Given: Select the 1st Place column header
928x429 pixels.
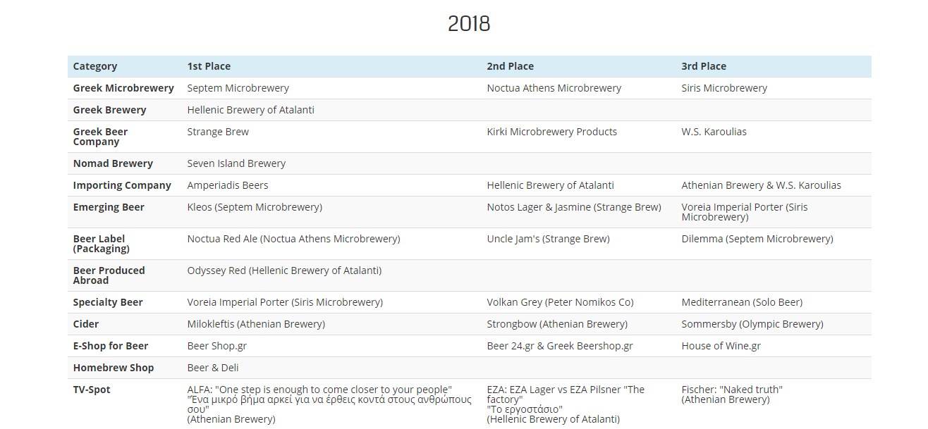Looking at the screenshot, I should 209,66.
